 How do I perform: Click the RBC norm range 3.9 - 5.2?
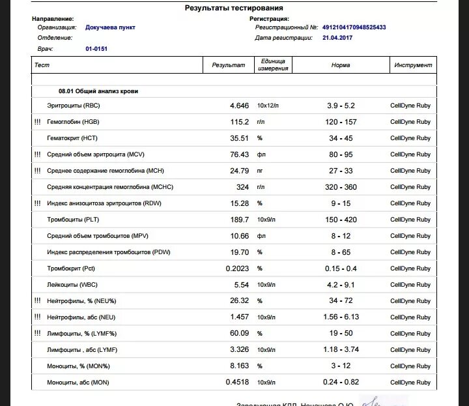(341, 106)
